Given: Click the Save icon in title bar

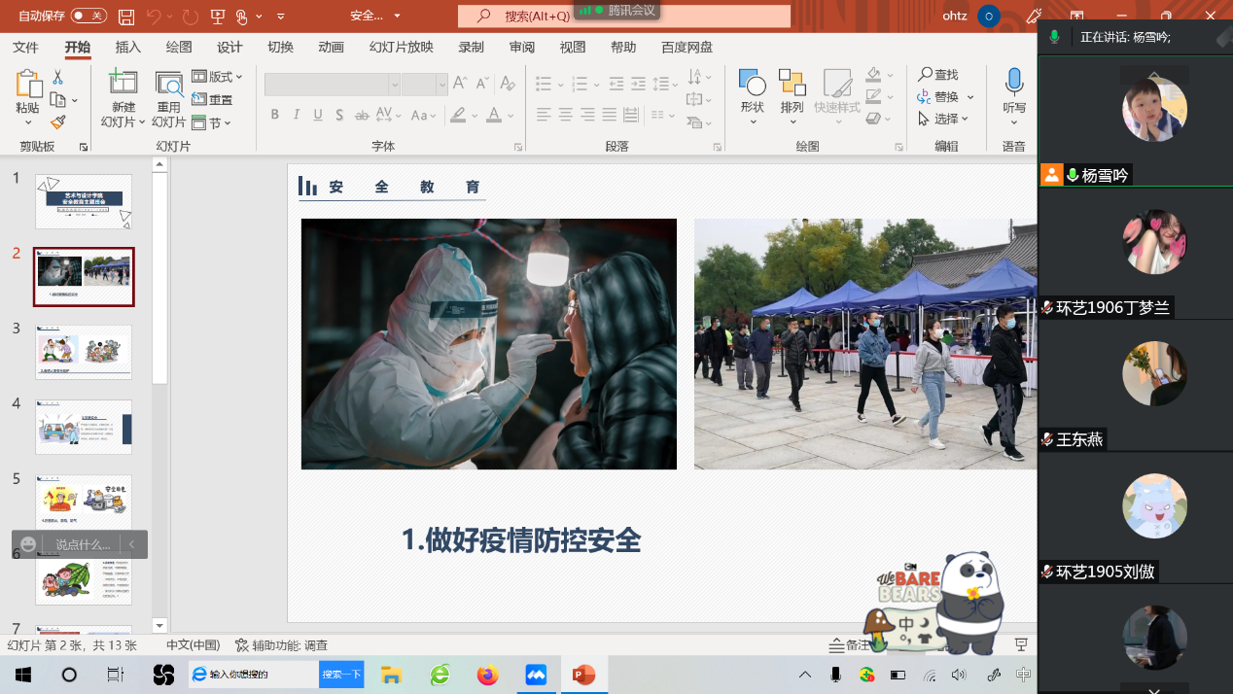Looking at the screenshot, I should coord(126,17).
